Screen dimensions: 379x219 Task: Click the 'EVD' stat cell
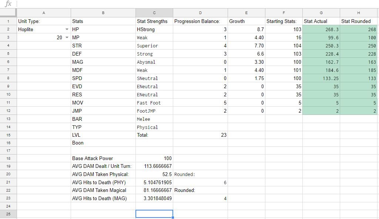click(103, 86)
